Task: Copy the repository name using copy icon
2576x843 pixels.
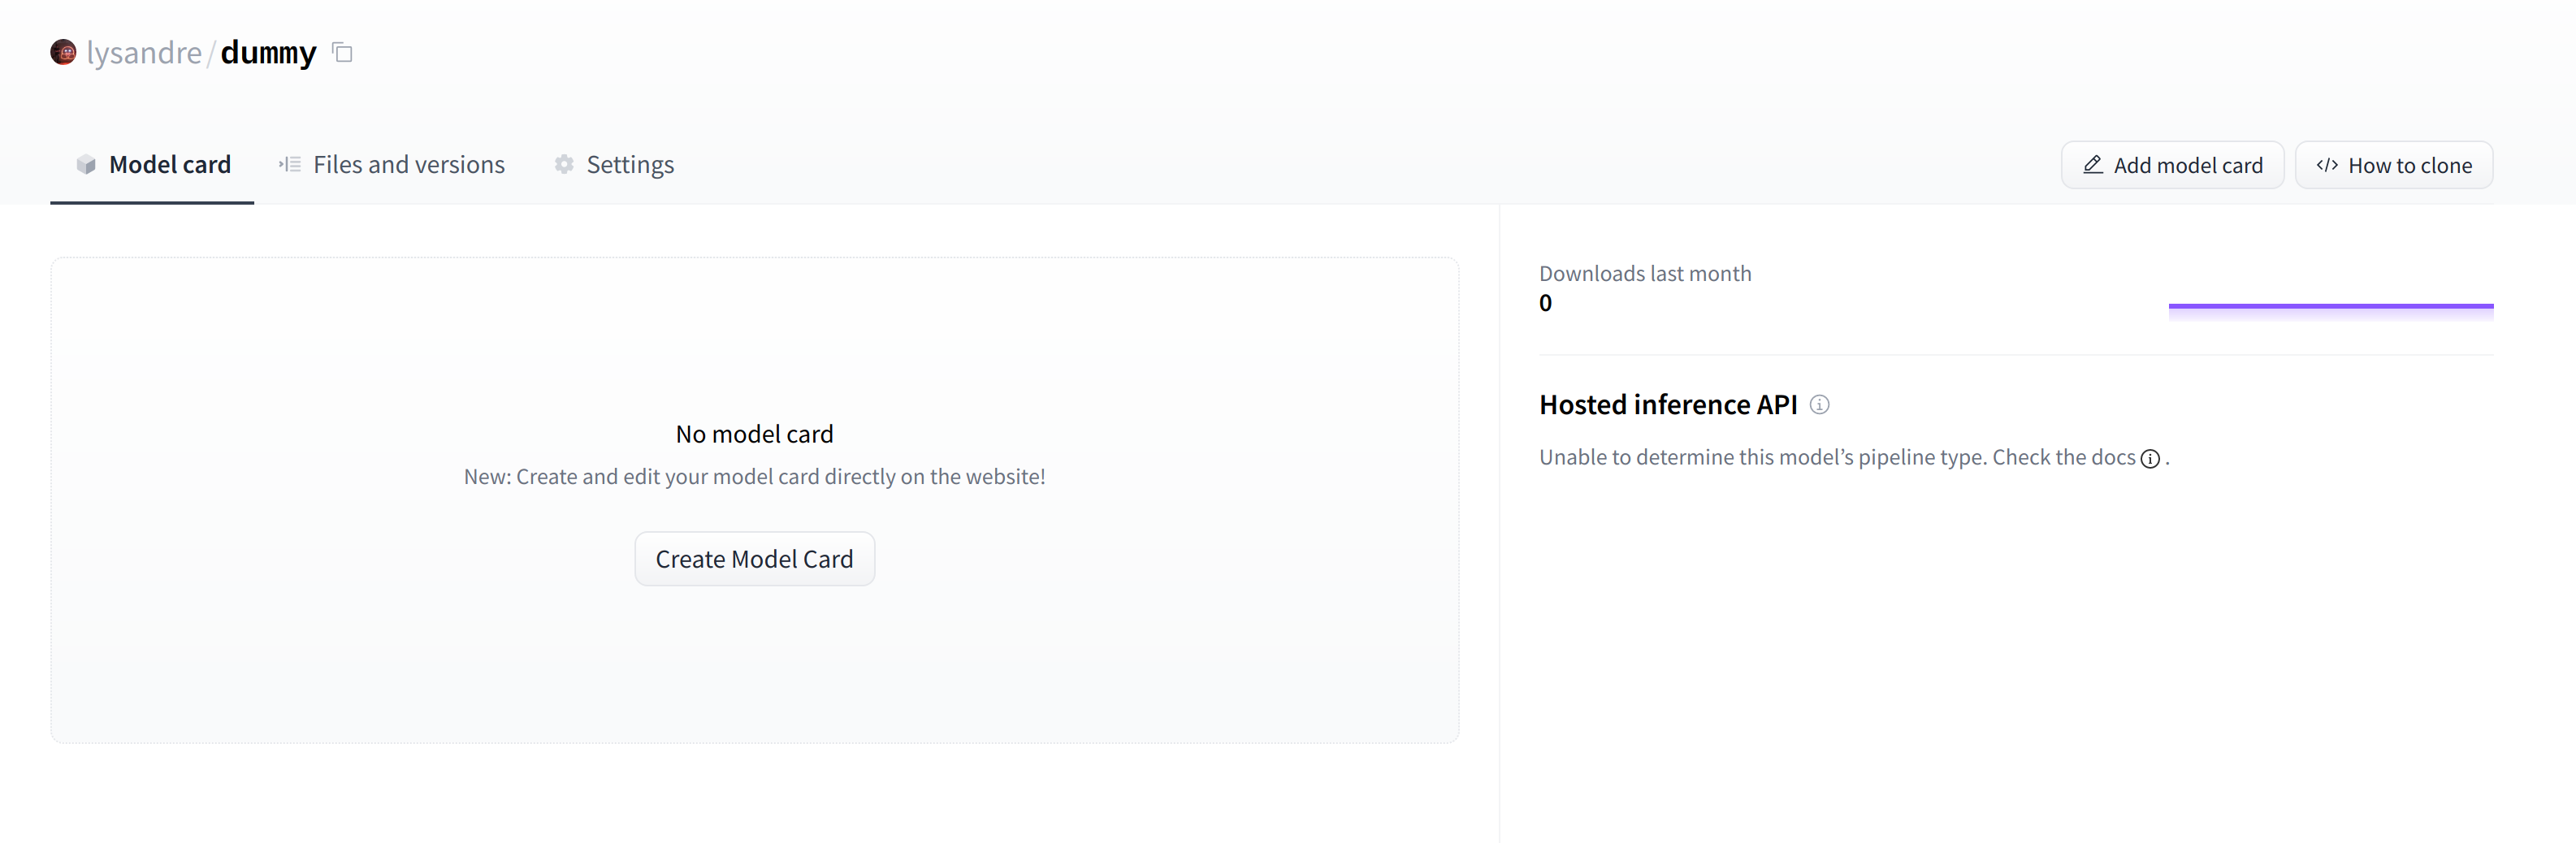Action: click(x=342, y=52)
